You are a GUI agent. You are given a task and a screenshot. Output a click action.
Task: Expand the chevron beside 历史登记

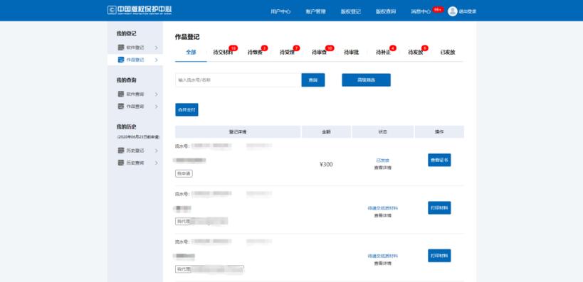point(156,151)
